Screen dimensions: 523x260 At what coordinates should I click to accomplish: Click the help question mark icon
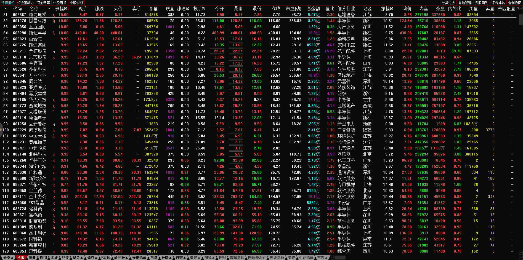(518, 9)
